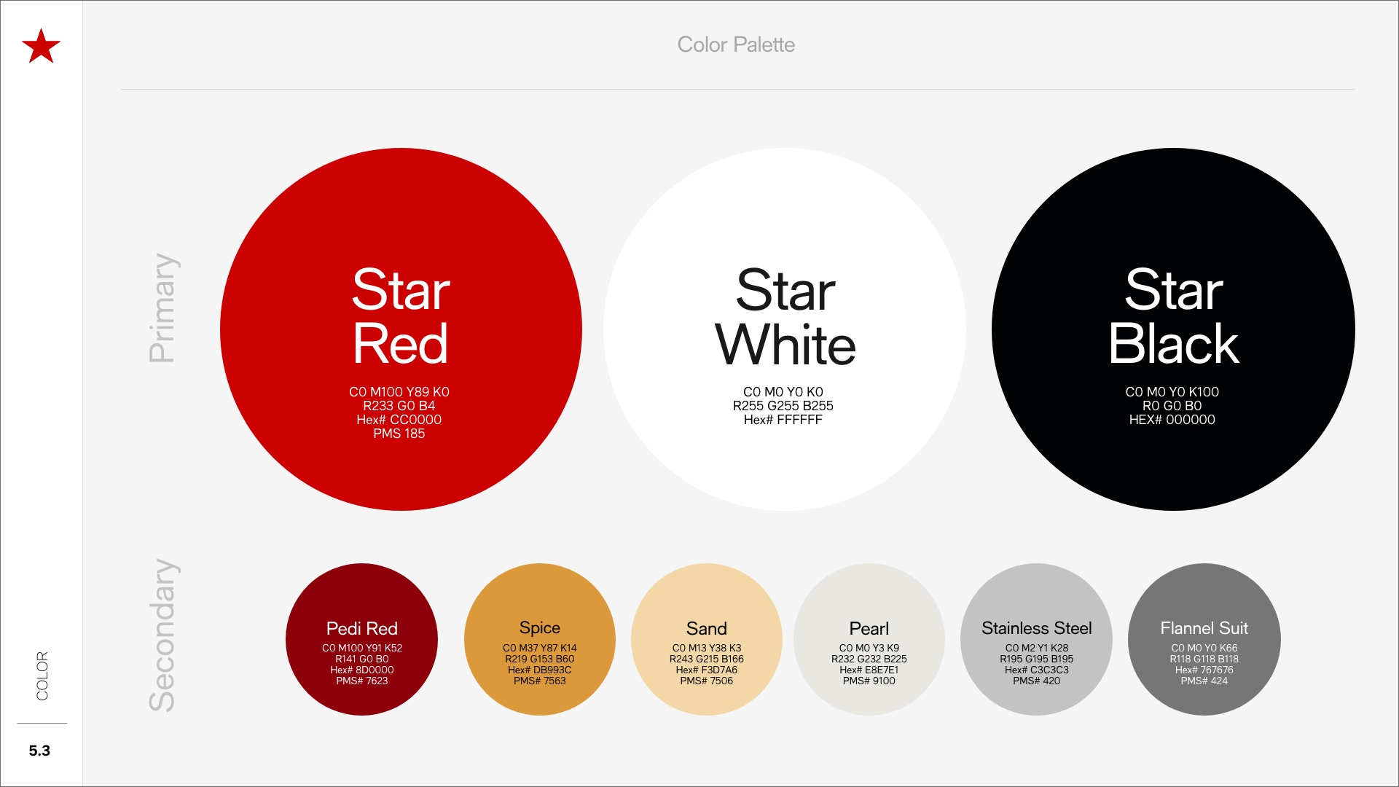Screen dimensions: 1399x787
Task: Click the vertical Primary label
Action: [162, 308]
